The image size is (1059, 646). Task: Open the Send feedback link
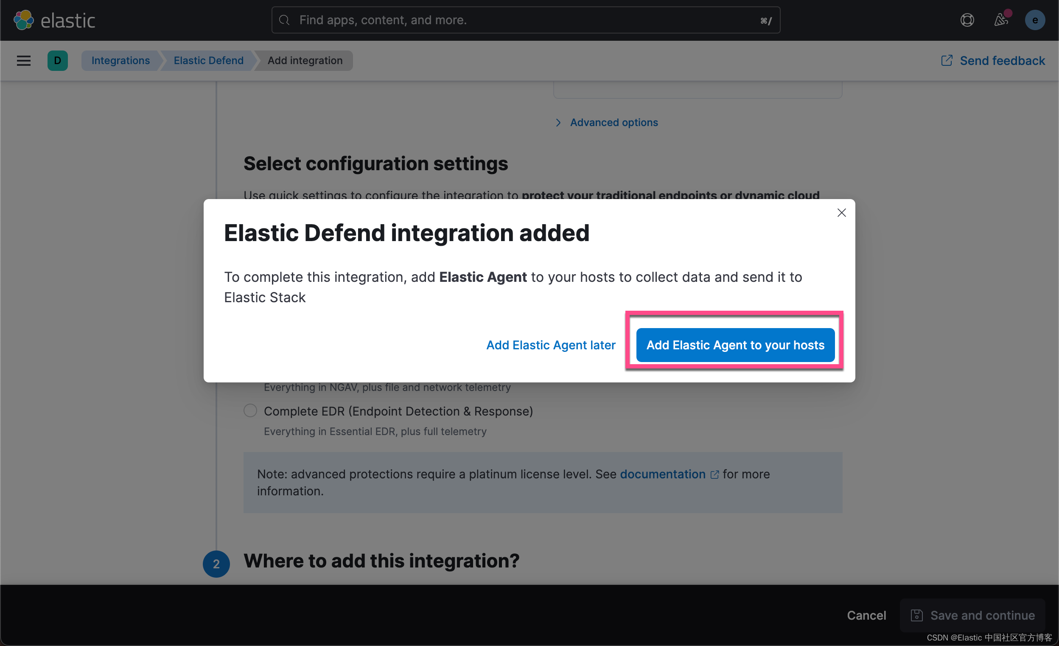point(993,61)
